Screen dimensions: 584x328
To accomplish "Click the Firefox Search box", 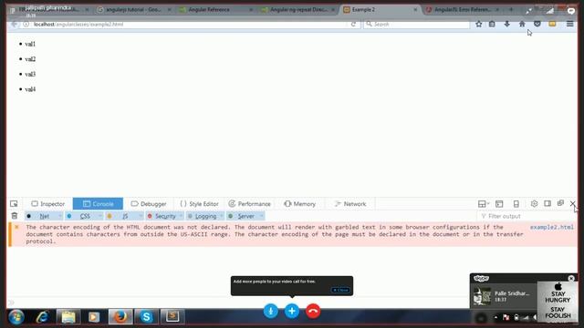I will 416,25.
